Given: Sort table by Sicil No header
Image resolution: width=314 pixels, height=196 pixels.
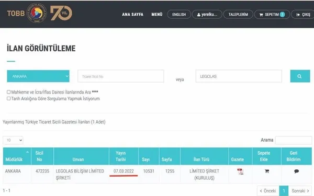Looking at the screenshot, I should coord(42,156).
